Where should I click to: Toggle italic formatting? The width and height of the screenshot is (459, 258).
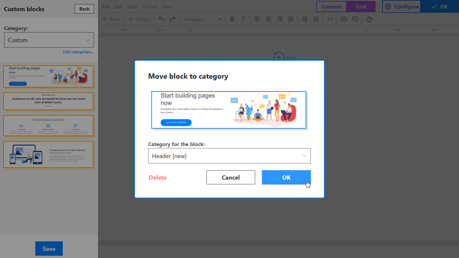[x=243, y=19]
